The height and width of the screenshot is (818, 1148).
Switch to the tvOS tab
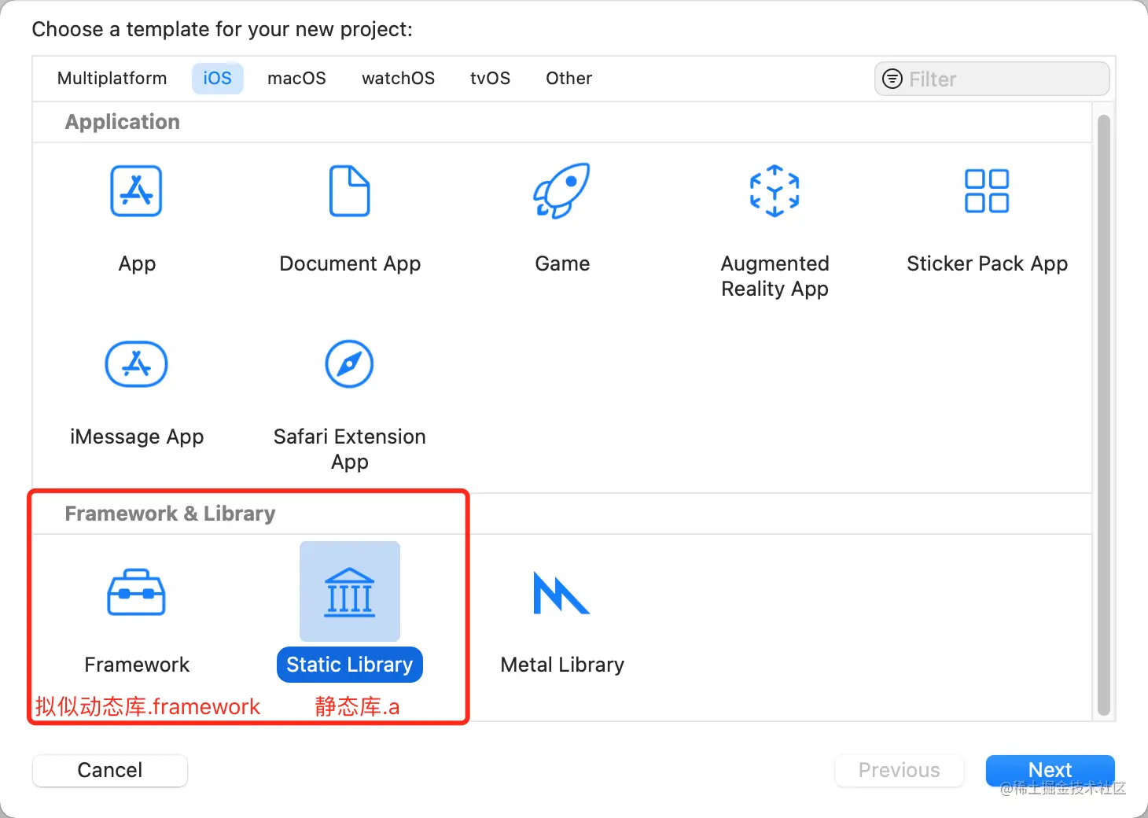(490, 79)
